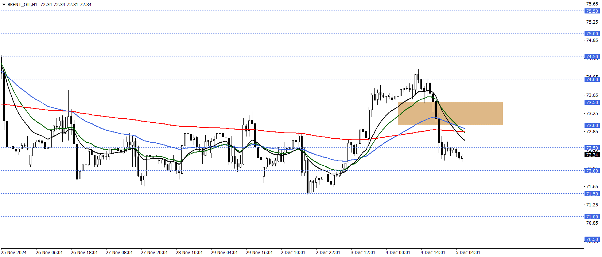Click the 29 Nov 16:01 time label
602x257 pixels.
tap(259, 253)
